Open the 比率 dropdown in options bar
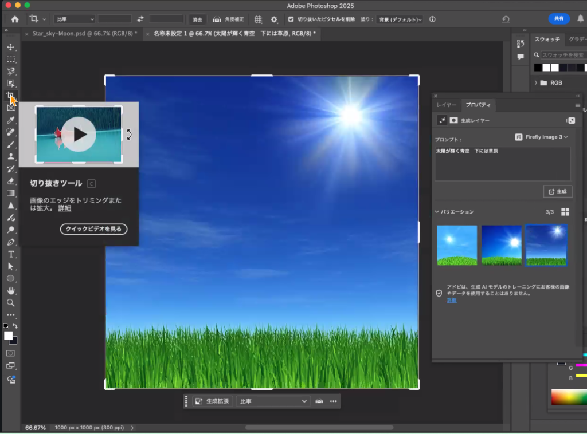 point(75,19)
